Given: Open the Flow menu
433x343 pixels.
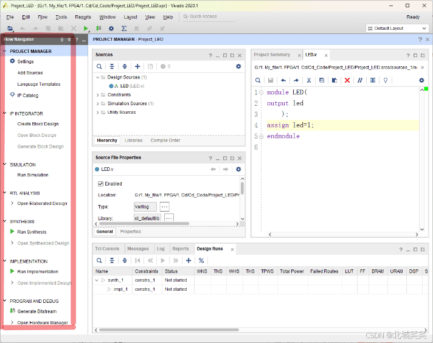Looking at the screenshot, I should [43, 17].
